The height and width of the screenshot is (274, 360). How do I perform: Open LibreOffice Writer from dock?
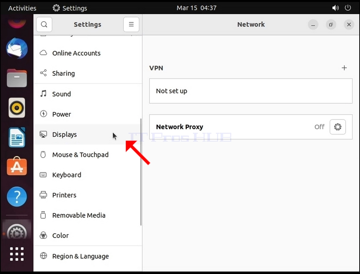tap(17, 137)
